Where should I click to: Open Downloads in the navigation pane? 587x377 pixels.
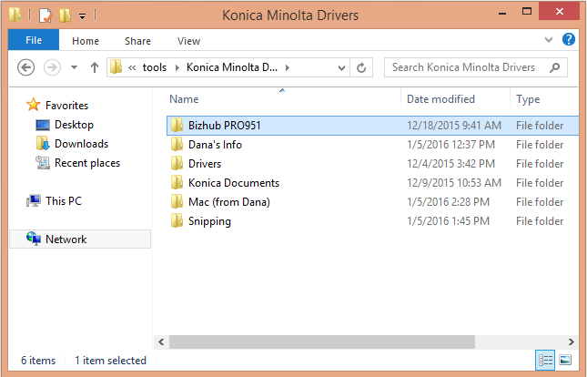point(81,144)
